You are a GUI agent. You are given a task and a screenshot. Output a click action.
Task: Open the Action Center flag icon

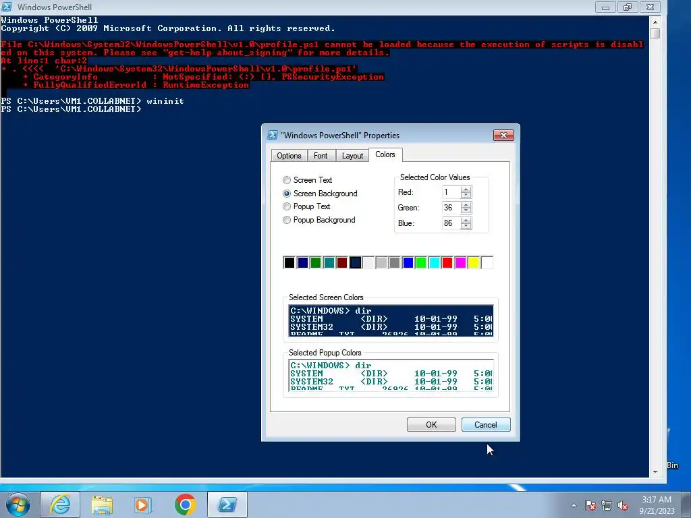click(590, 505)
